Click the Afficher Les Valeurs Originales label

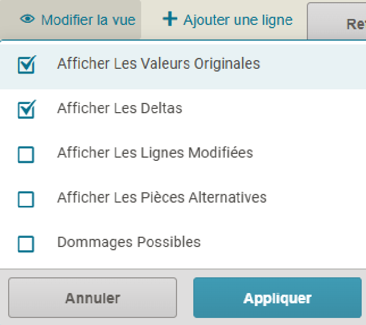159,64
